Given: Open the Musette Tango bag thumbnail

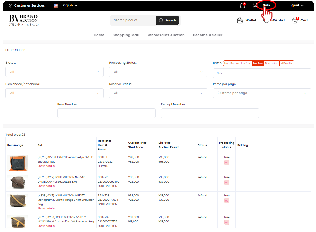Looking at the screenshot, I should pos(18,200).
